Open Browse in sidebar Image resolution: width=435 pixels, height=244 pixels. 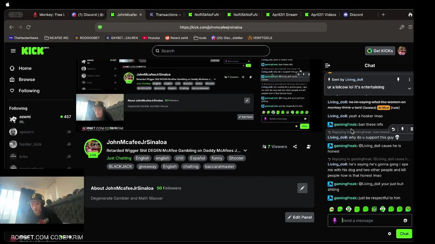27,79
